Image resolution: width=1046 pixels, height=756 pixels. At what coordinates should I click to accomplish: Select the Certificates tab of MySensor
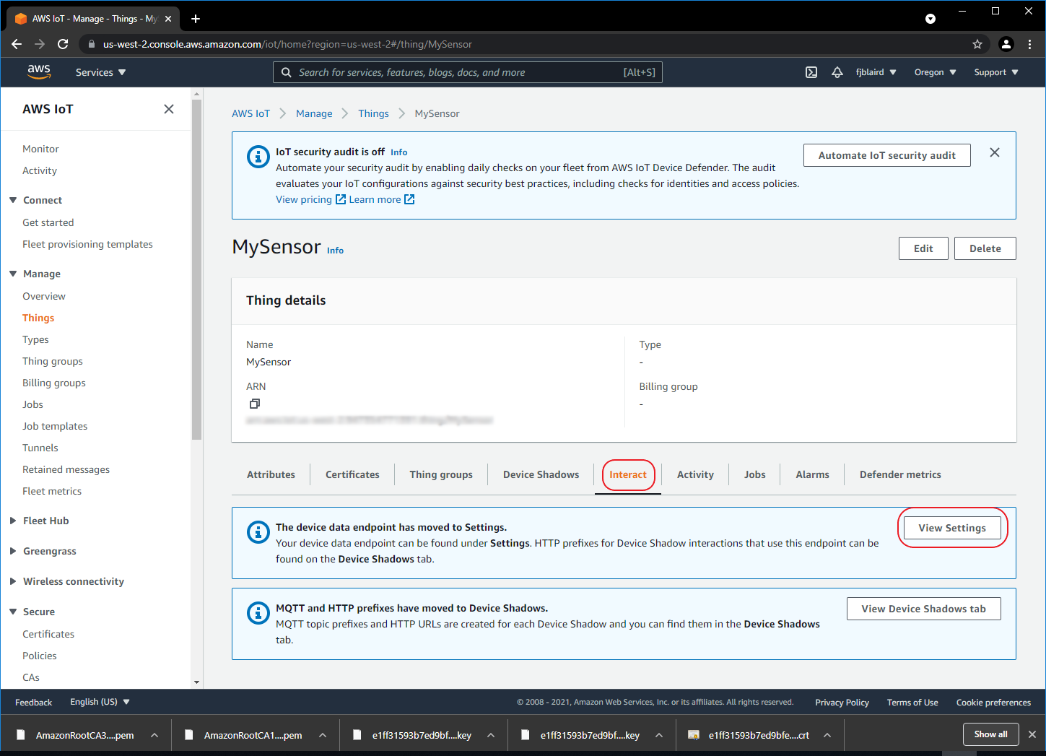(x=352, y=474)
